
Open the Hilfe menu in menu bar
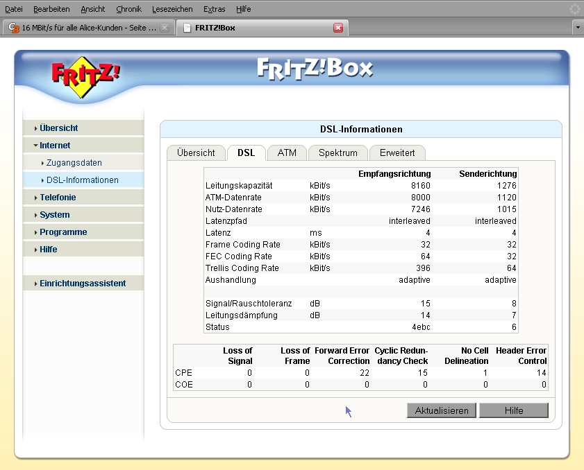(243, 9)
